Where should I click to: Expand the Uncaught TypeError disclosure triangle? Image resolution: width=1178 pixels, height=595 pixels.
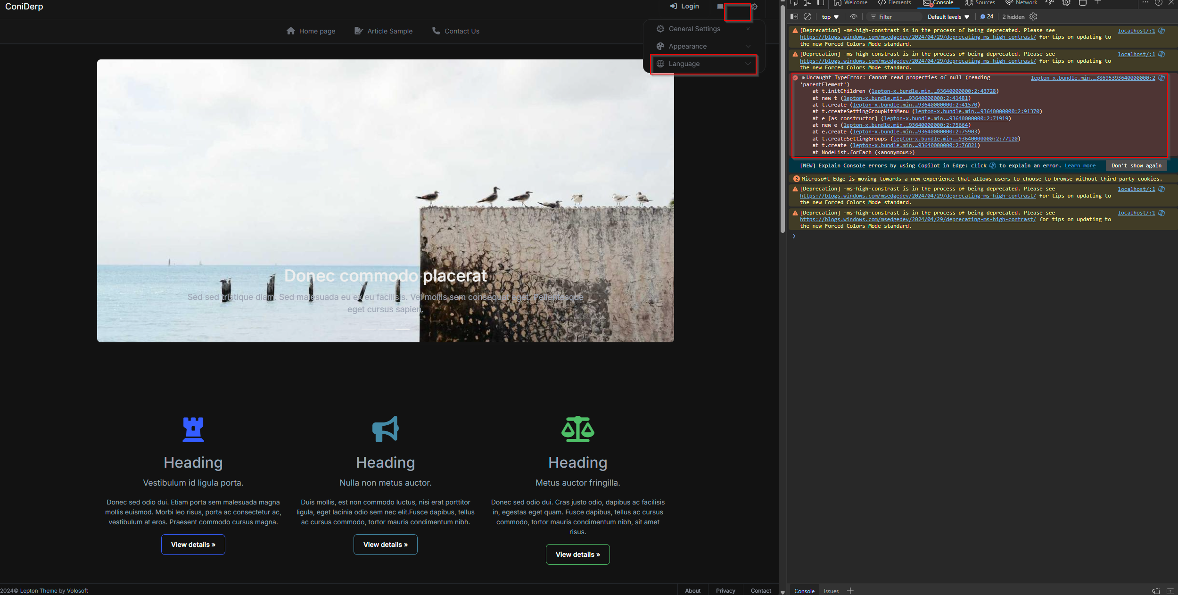803,78
